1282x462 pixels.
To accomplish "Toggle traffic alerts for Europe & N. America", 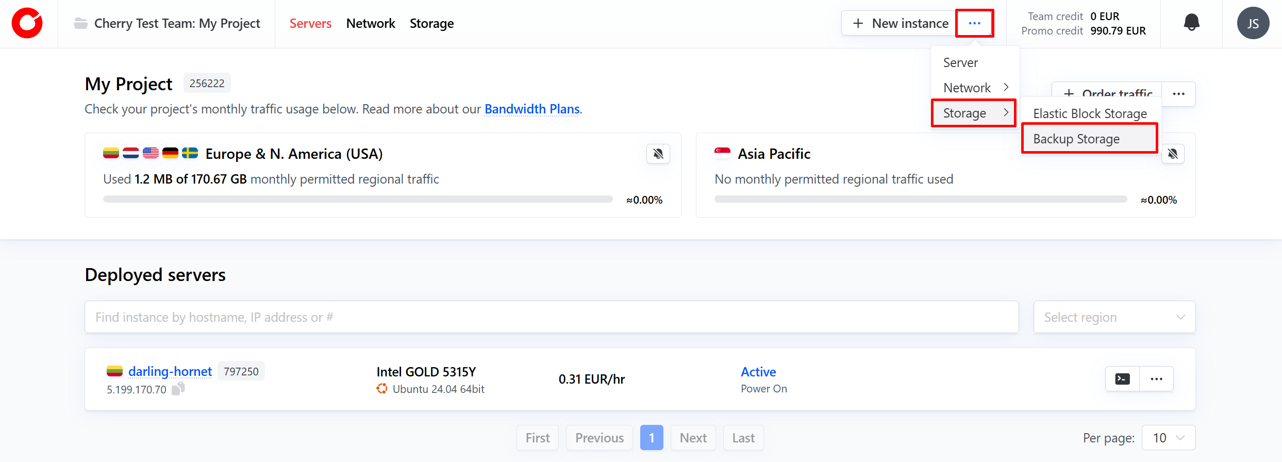I will click(x=658, y=154).
